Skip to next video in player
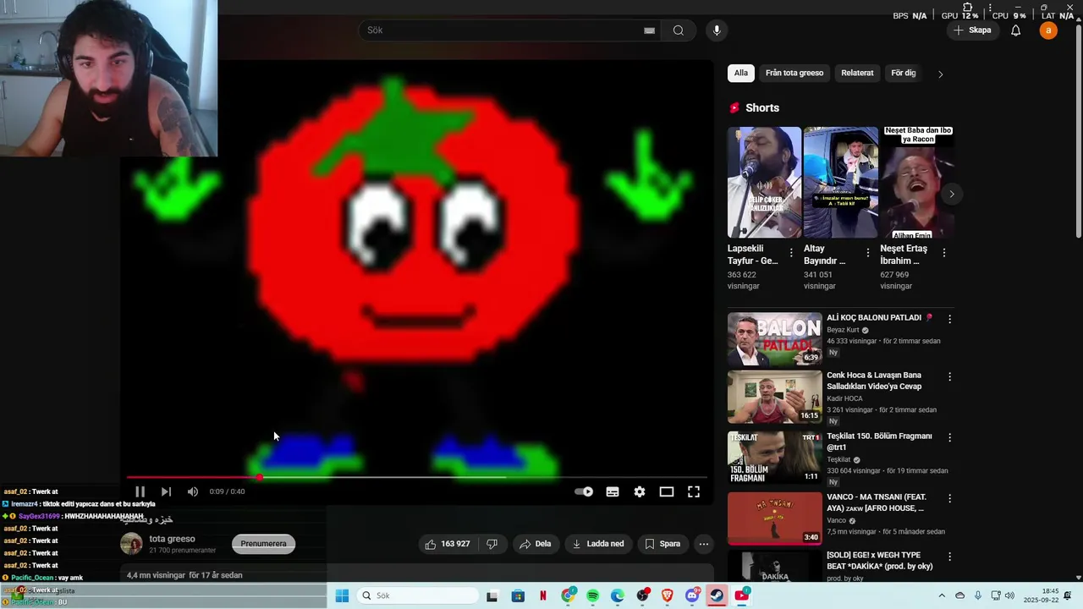Image resolution: width=1083 pixels, height=609 pixels. [x=166, y=491]
